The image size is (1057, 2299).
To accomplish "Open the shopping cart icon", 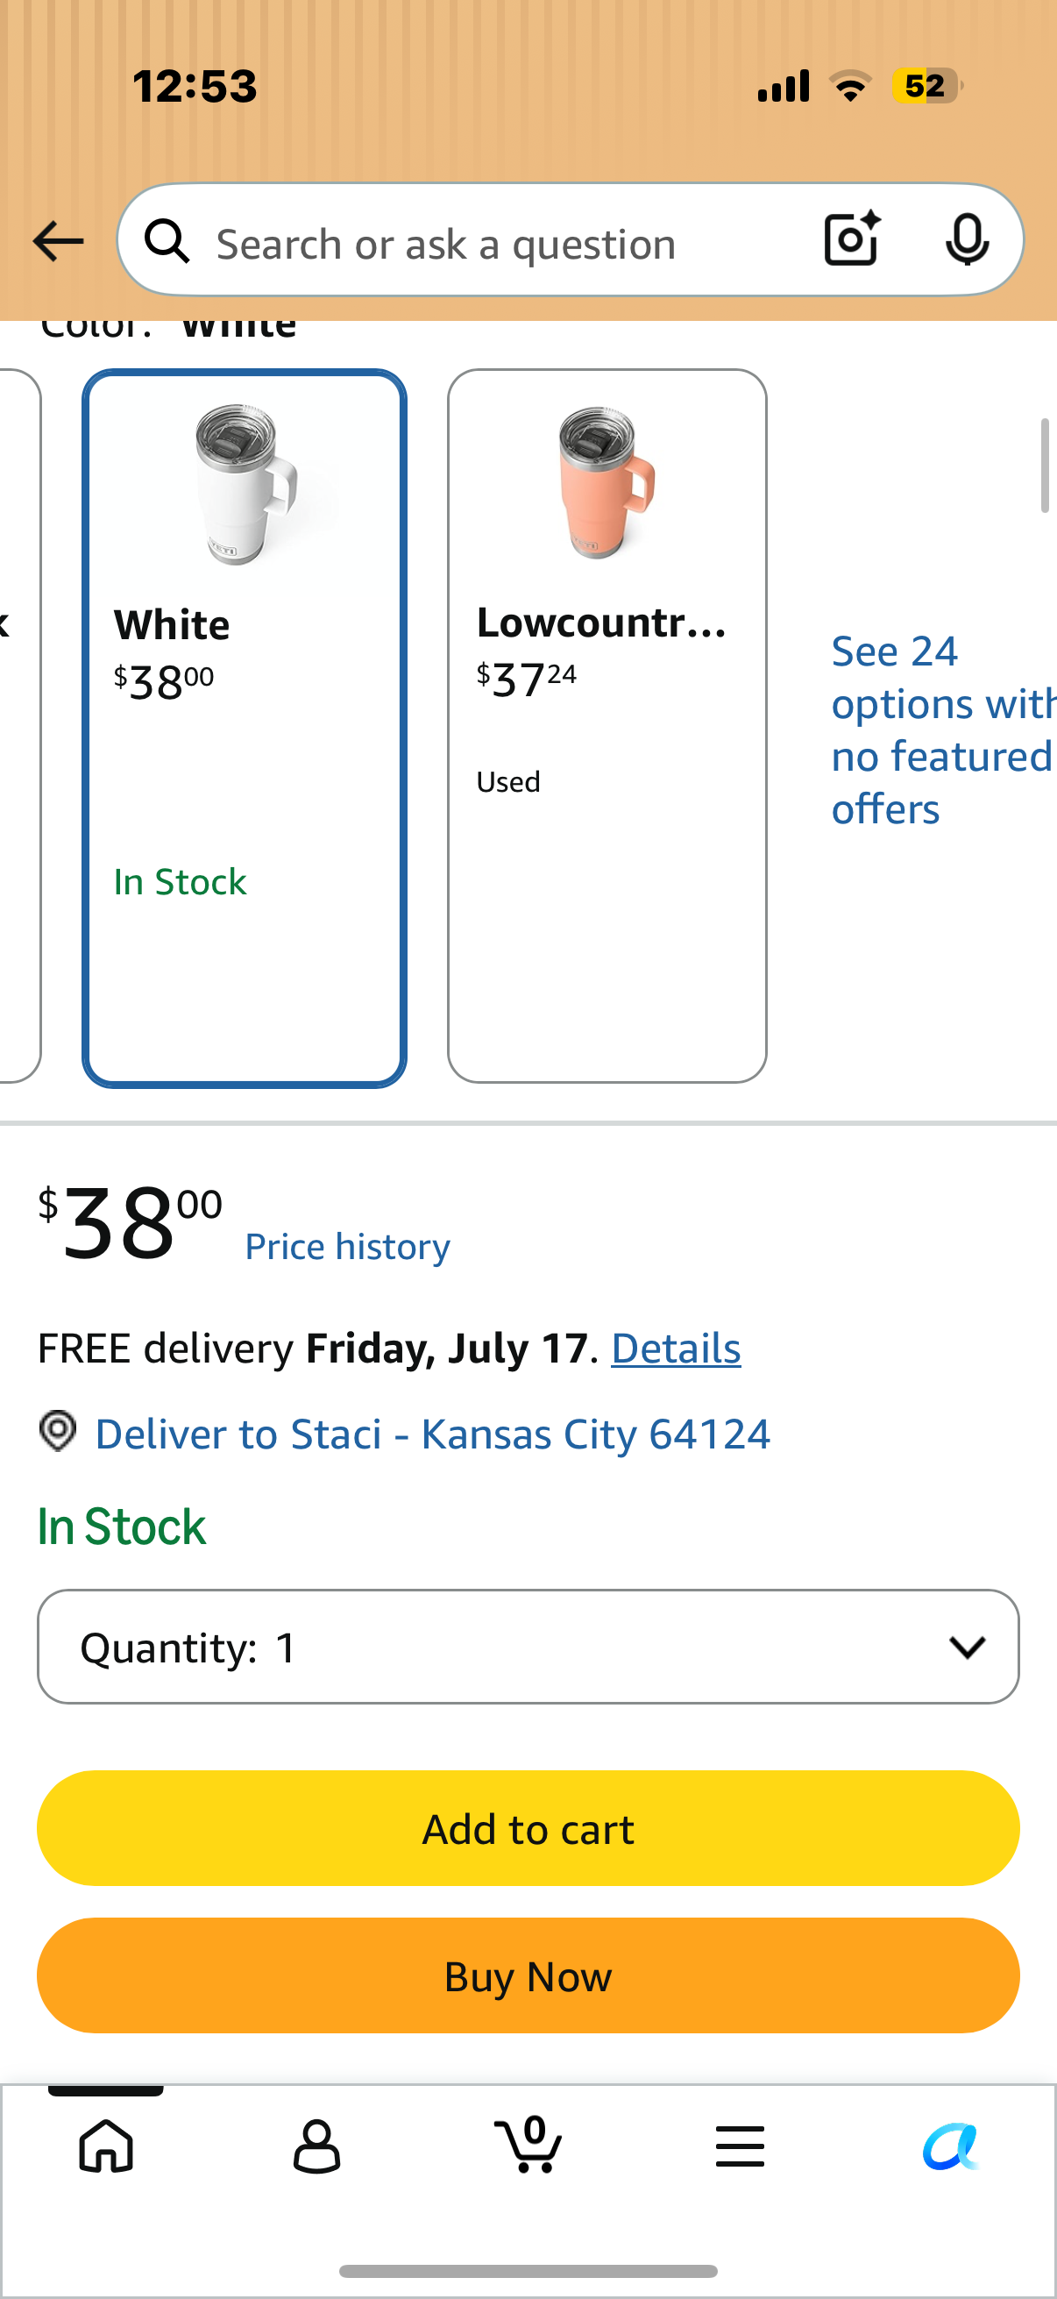I will (x=528, y=2144).
